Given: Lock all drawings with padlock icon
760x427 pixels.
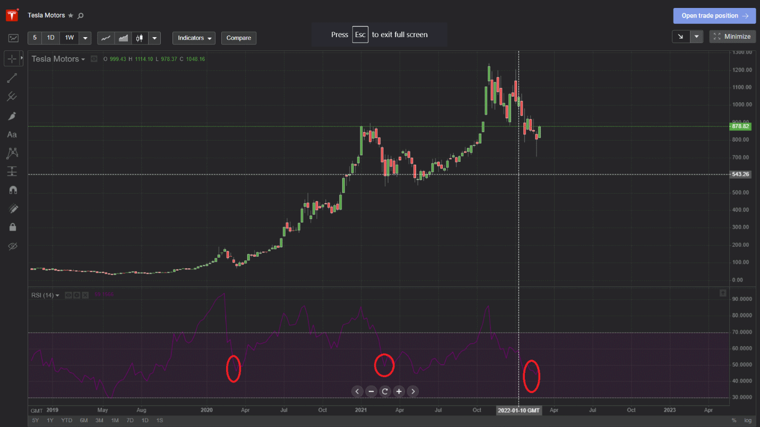Looking at the screenshot, I should [x=13, y=227].
